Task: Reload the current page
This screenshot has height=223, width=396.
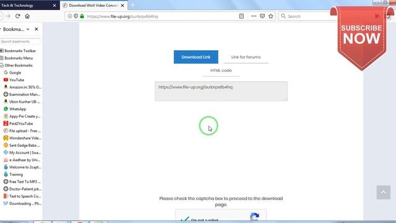Action: tap(18, 16)
